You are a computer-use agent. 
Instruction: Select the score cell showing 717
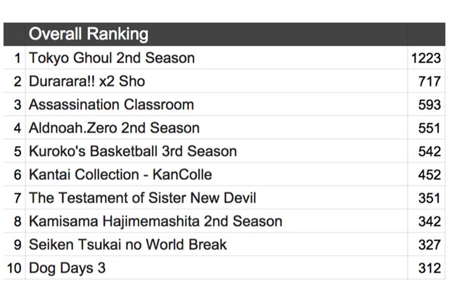coord(426,81)
